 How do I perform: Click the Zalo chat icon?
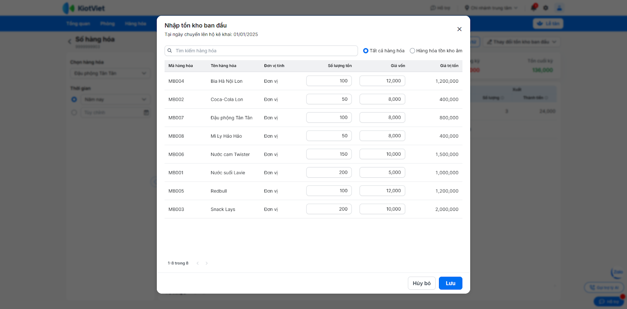[x=617, y=273]
